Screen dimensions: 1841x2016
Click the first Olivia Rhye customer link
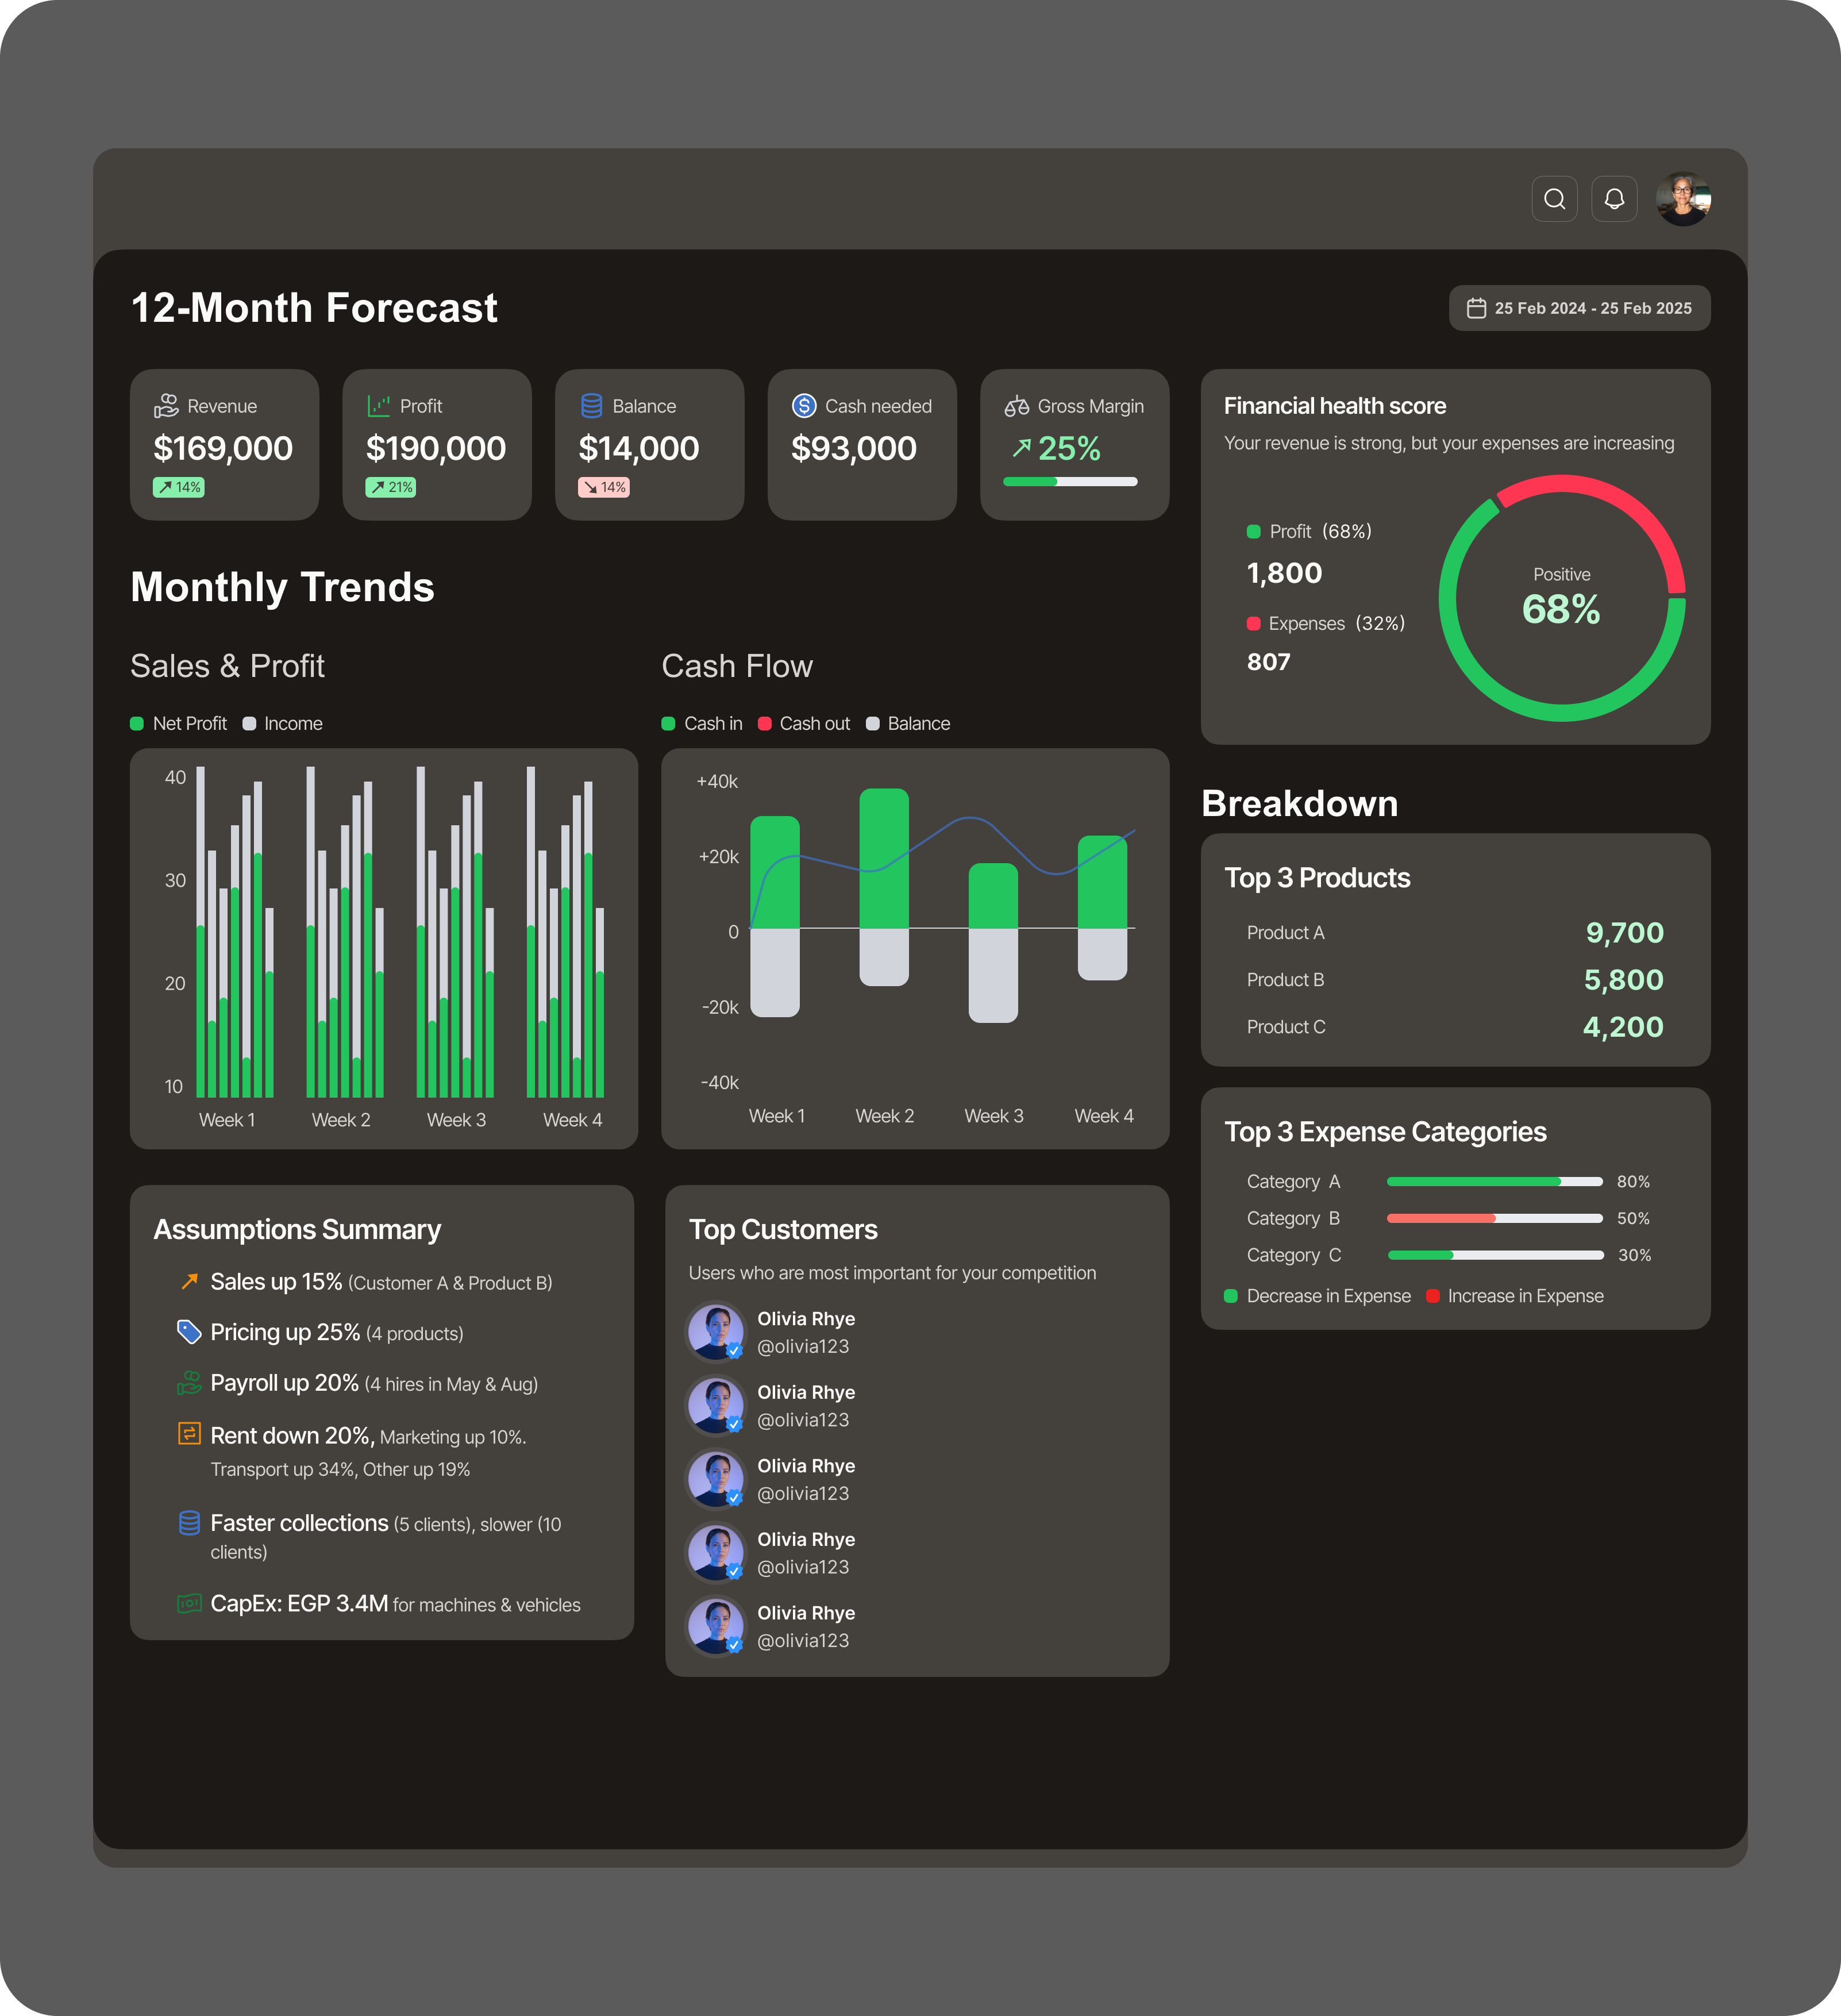[806, 1318]
